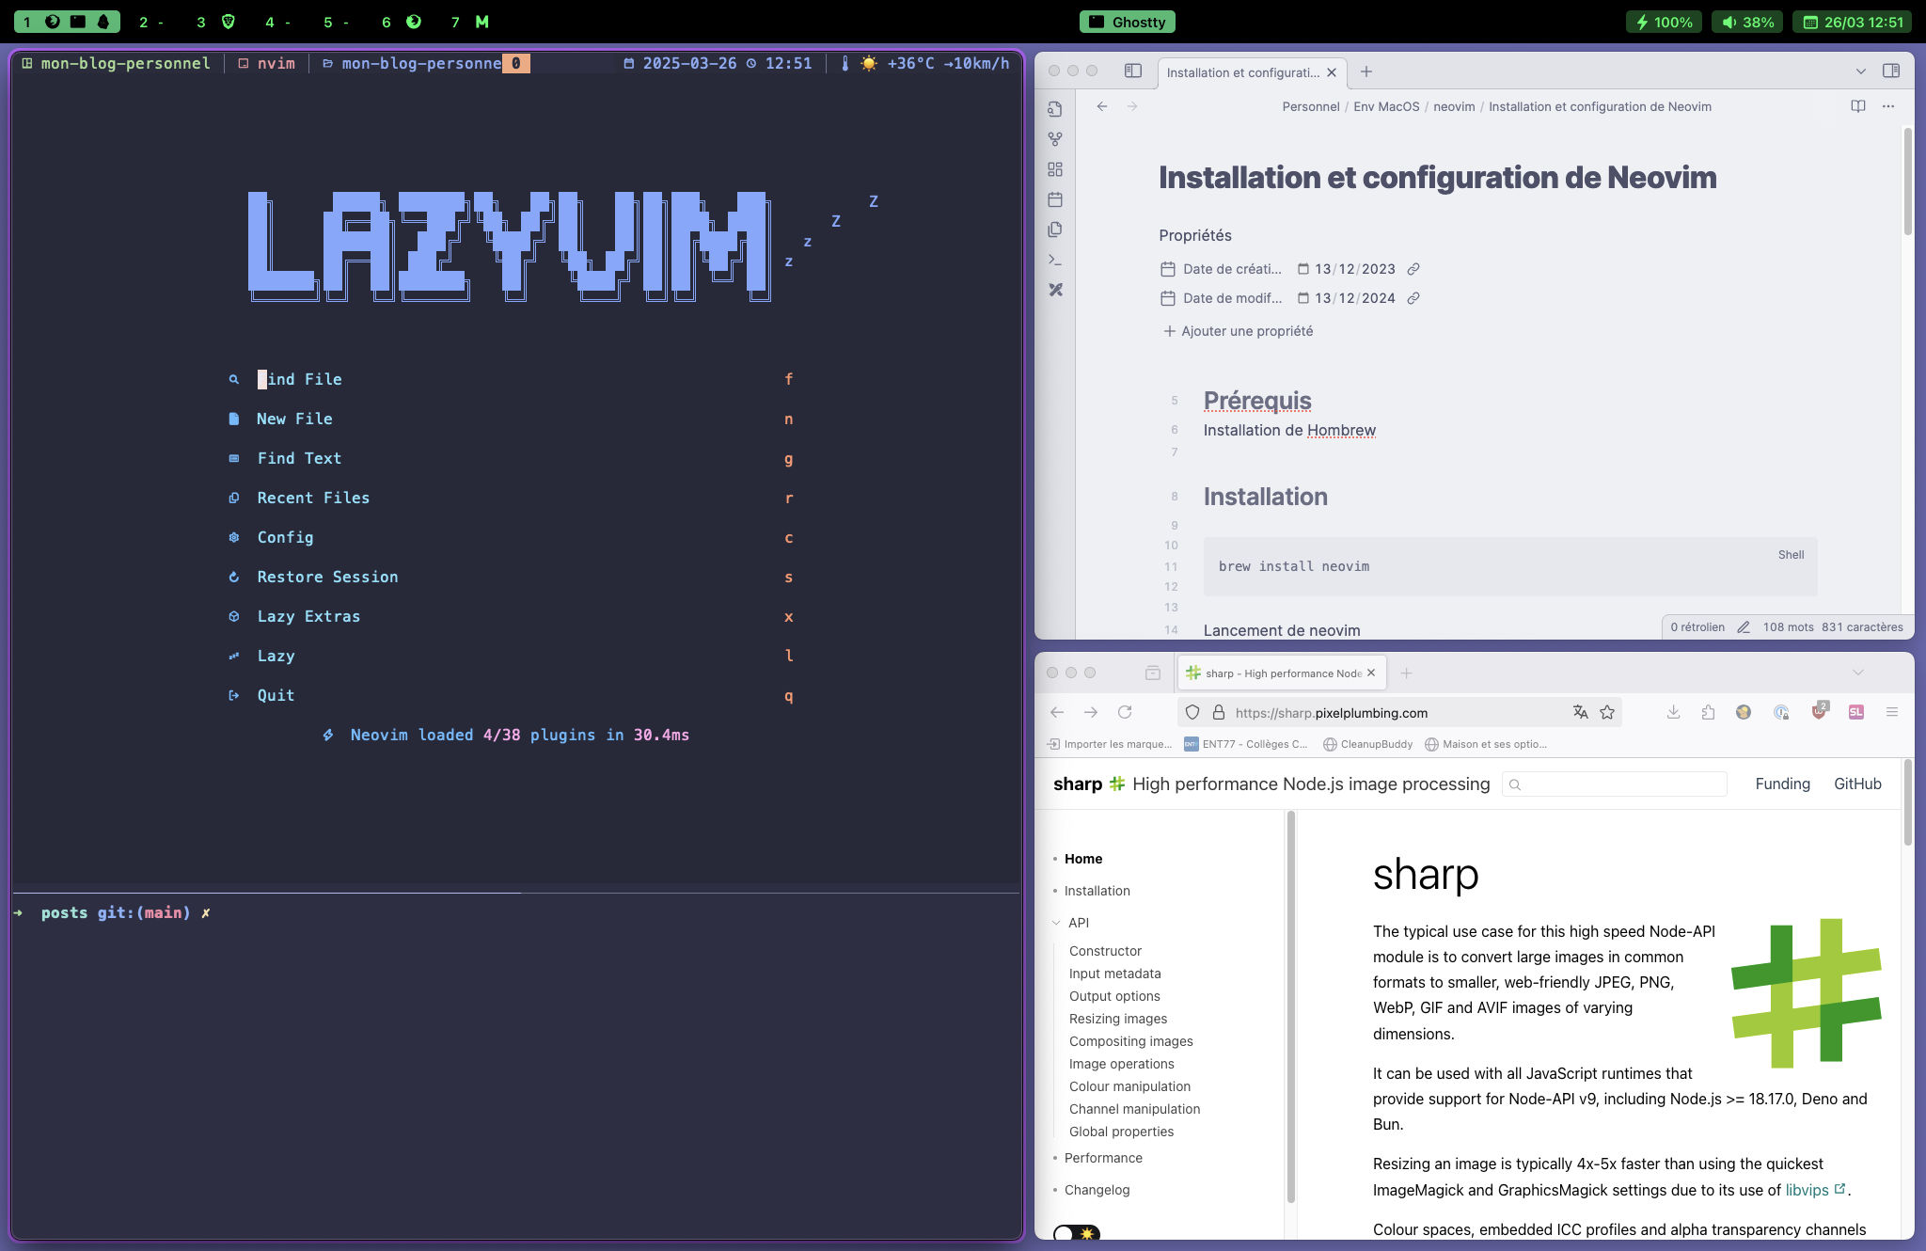Open Obsidian command palette terminal icon
1926x1251 pixels.
pos(1055,260)
